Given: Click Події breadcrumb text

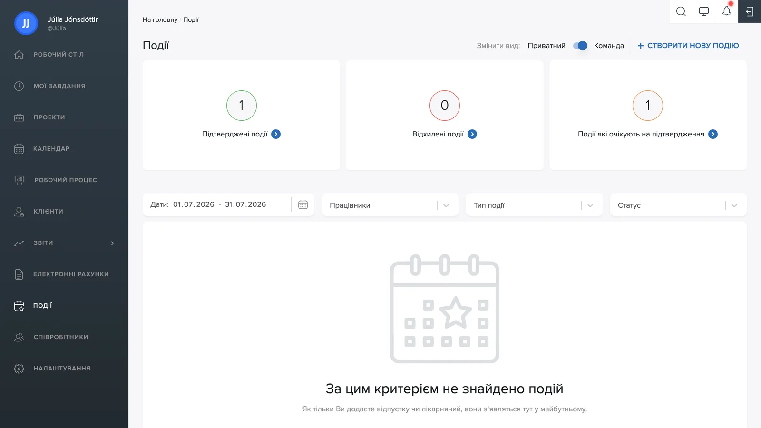Looking at the screenshot, I should point(191,20).
